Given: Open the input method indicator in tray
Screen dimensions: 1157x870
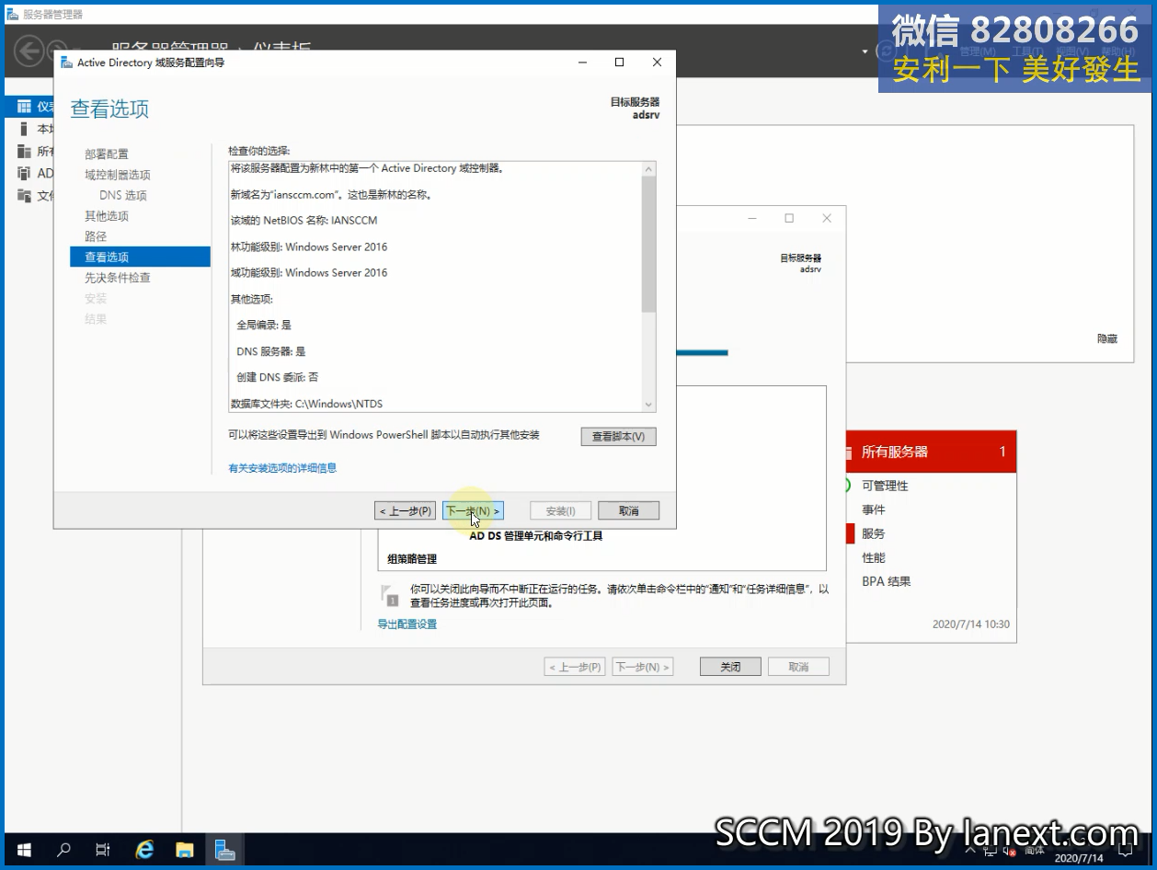Looking at the screenshot, I should [1034, 852].
